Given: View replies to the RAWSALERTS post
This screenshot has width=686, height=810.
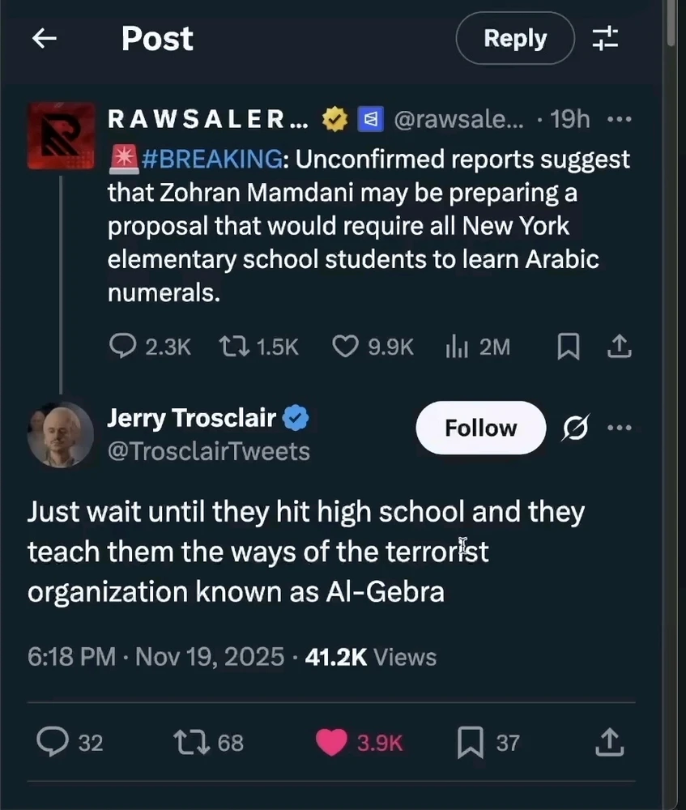Looking at the screenshot, I should tap(123, 347).
